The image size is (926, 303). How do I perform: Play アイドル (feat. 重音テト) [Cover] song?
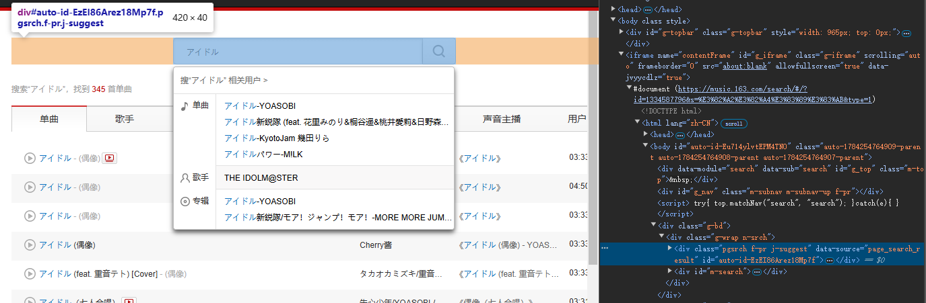click(30, 273)
